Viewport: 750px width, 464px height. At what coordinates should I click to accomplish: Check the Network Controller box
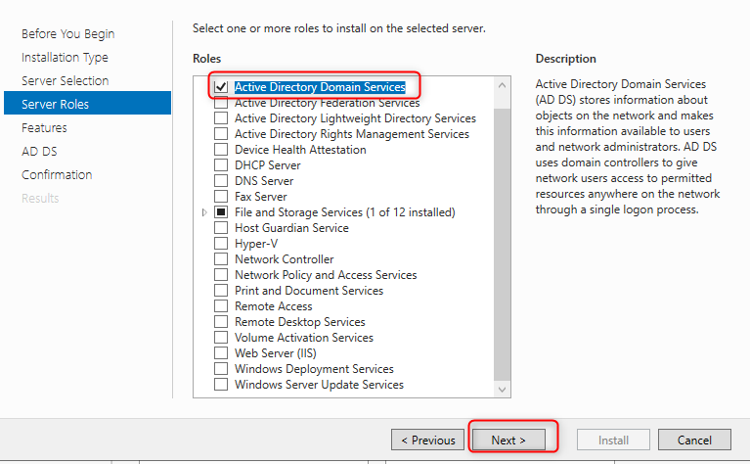click(221, 259)
